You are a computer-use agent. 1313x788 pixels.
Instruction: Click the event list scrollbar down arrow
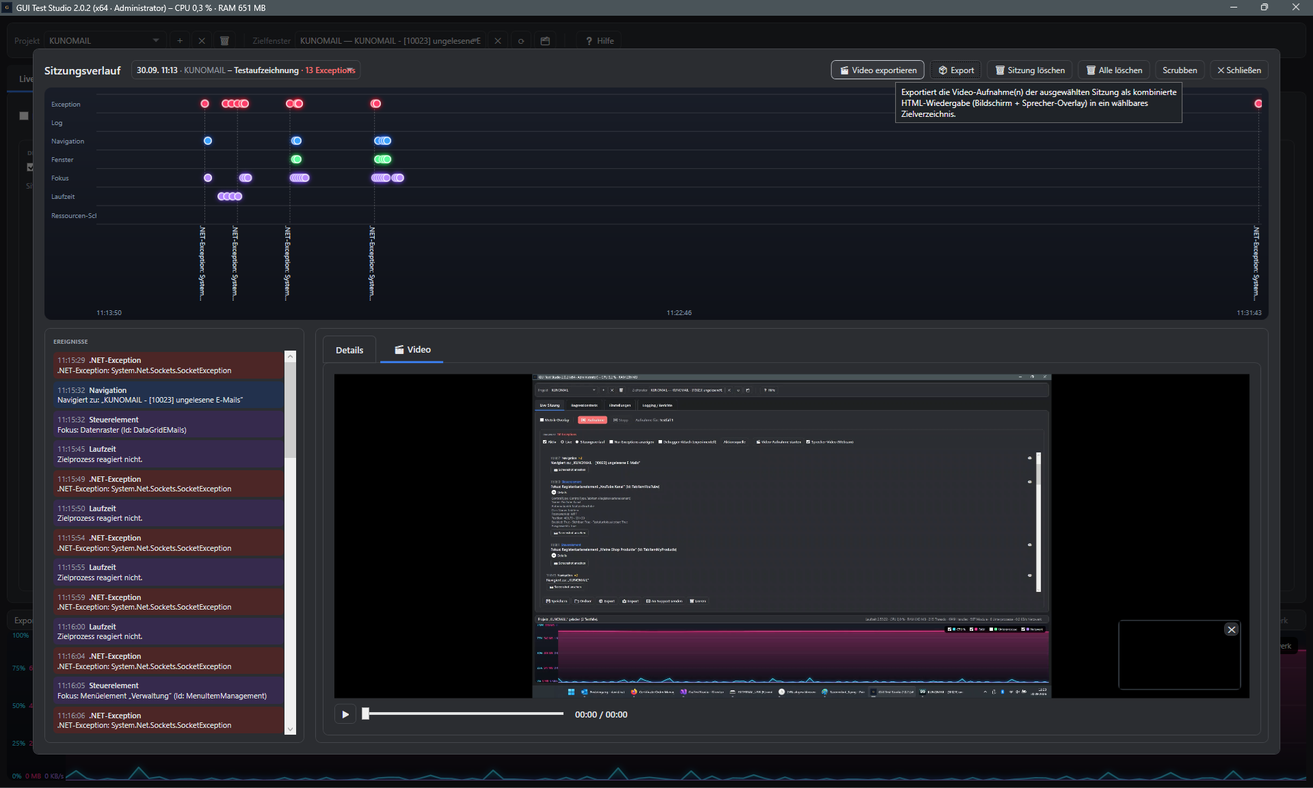coord(291,729)
